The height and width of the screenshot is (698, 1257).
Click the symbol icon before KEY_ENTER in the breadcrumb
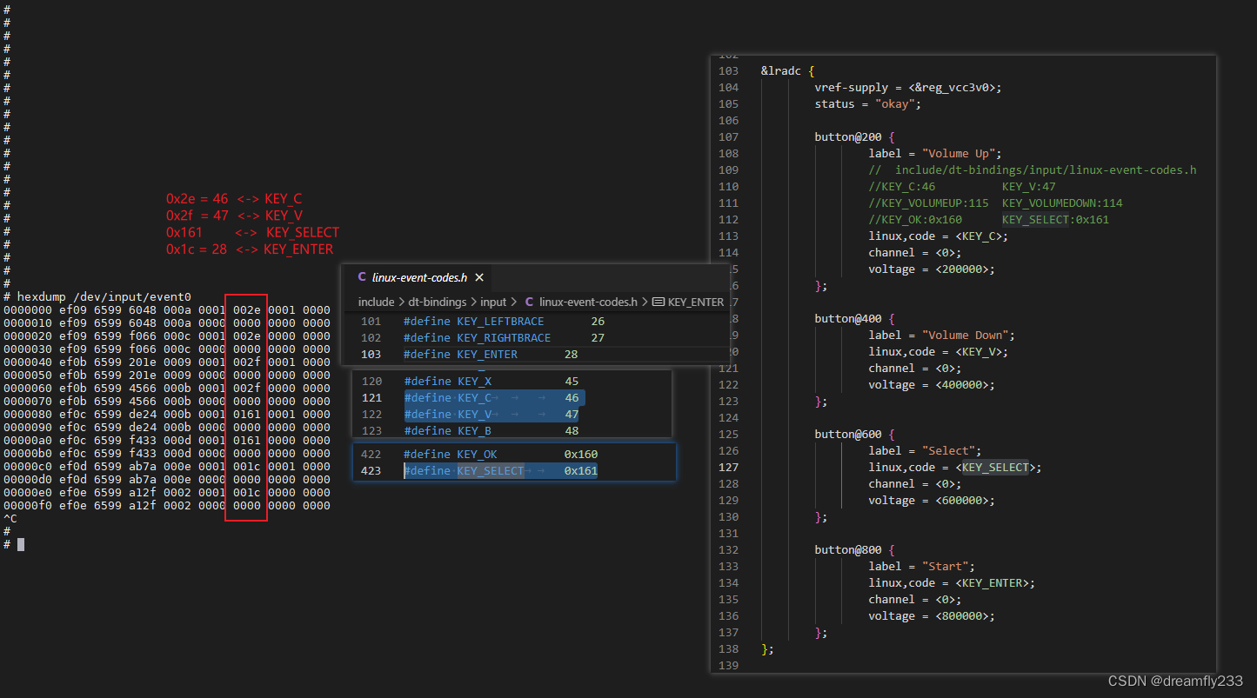tap(659, 302)
